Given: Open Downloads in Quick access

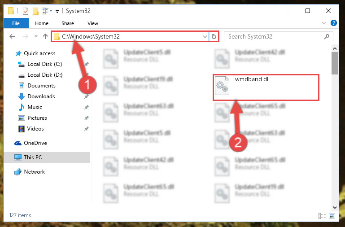Looking at the screenshot, I should [x=41, y=96].
